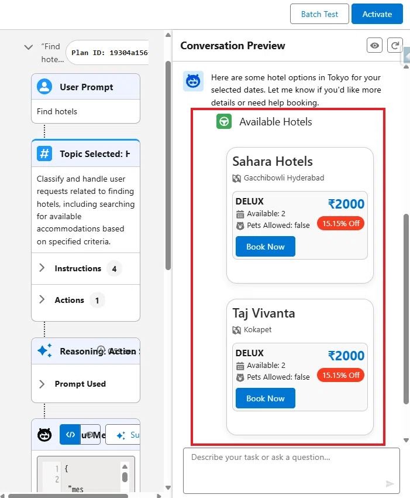Click left panel scroll down arrow
Image resolution: width=410 pixels, height=498 pixels.
tap(168, 487)
